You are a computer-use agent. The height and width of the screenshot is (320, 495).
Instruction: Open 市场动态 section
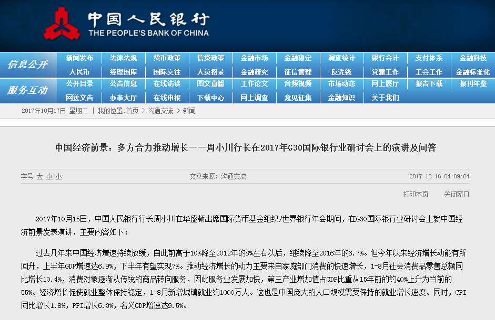pos(341,84)
